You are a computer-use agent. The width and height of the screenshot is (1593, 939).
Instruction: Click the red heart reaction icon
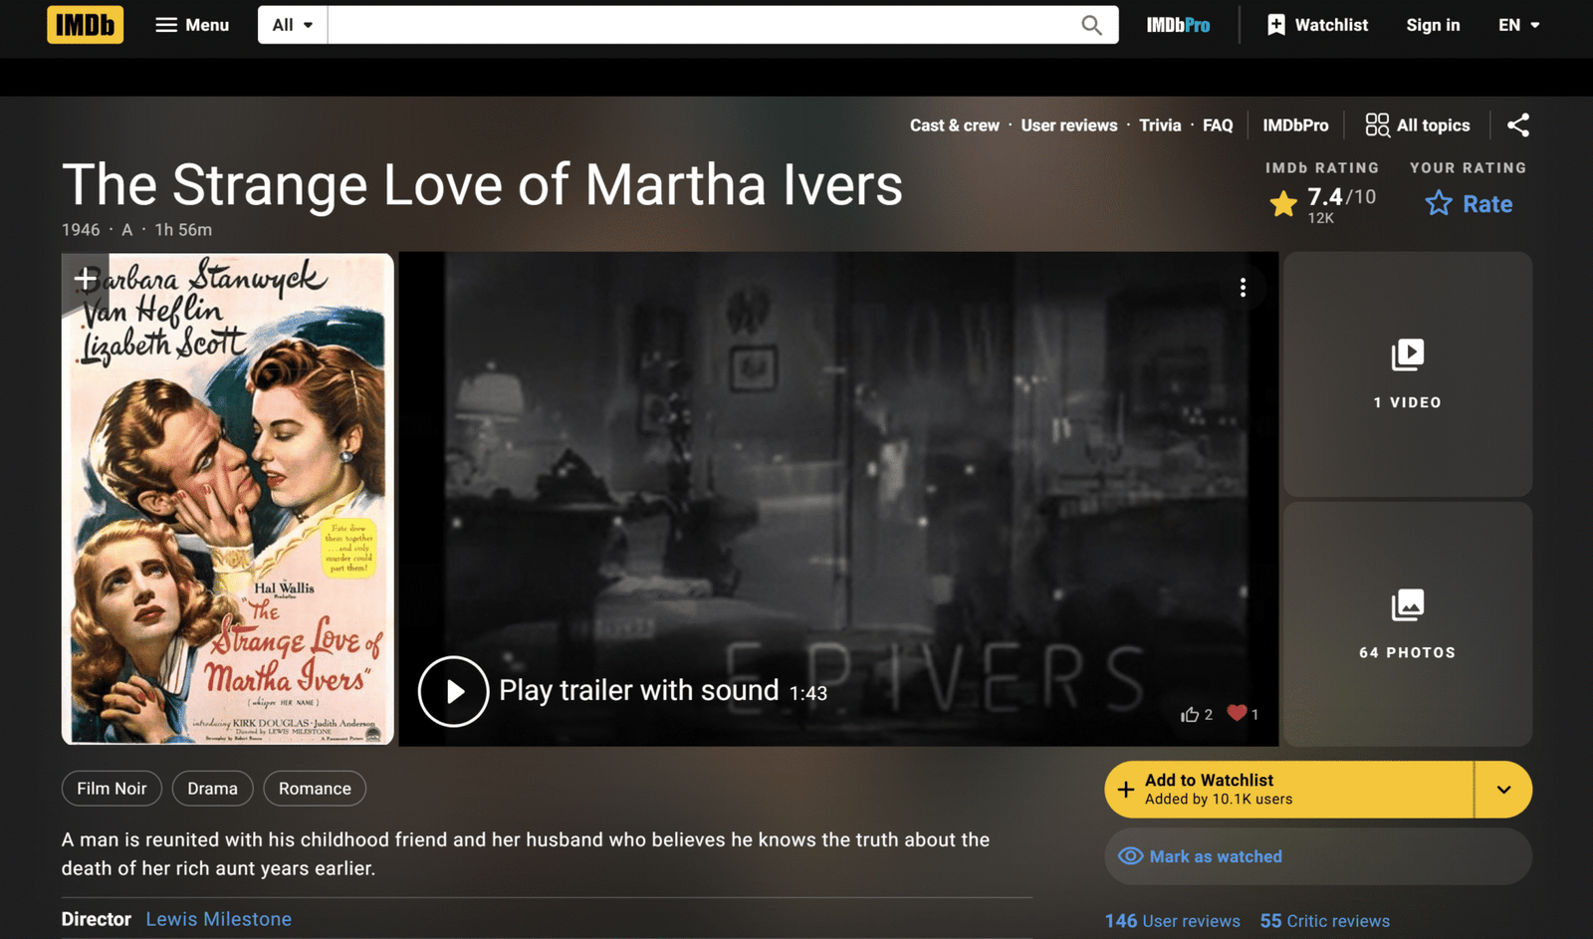click(1237, 713)
